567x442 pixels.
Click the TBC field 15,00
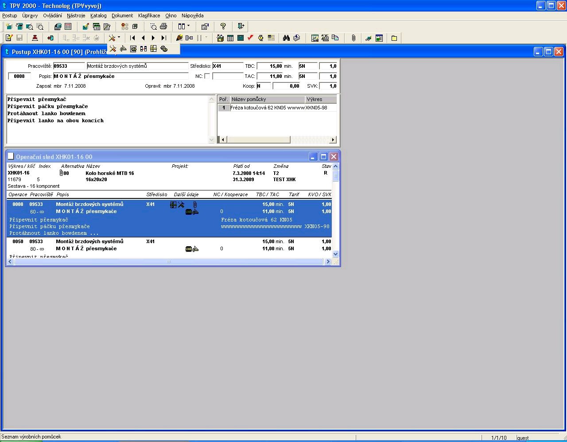(270, 66)
